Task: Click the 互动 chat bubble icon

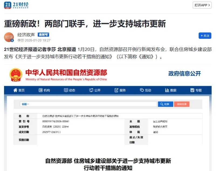Action: 142,90
